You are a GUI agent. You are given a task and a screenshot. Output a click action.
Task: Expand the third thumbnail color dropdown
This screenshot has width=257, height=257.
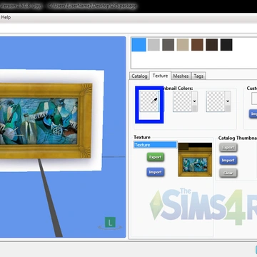click(228, 101)
